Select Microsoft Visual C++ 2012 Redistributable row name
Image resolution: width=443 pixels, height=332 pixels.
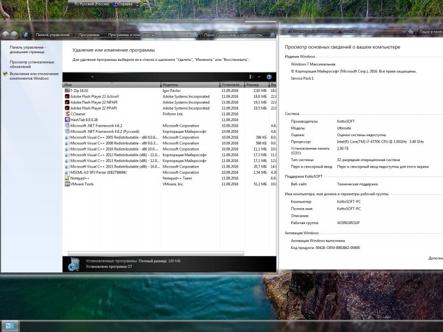pyautogui.click(x=115, y=155)
